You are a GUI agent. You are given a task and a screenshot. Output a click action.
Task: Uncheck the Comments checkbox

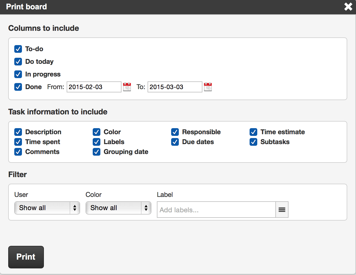[x=18, y=152]
